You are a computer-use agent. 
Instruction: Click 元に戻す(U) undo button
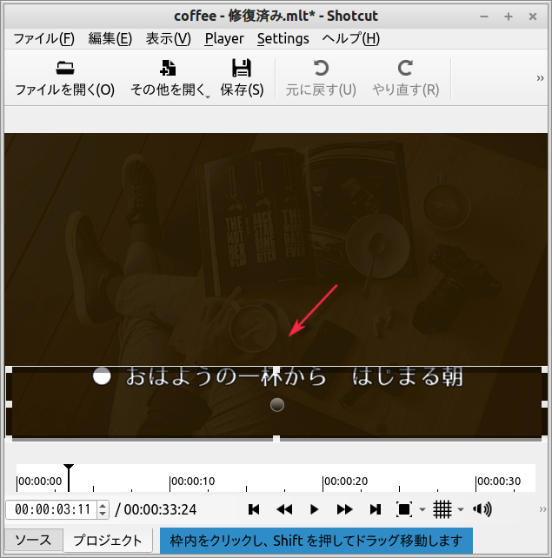tap(321, 78)
